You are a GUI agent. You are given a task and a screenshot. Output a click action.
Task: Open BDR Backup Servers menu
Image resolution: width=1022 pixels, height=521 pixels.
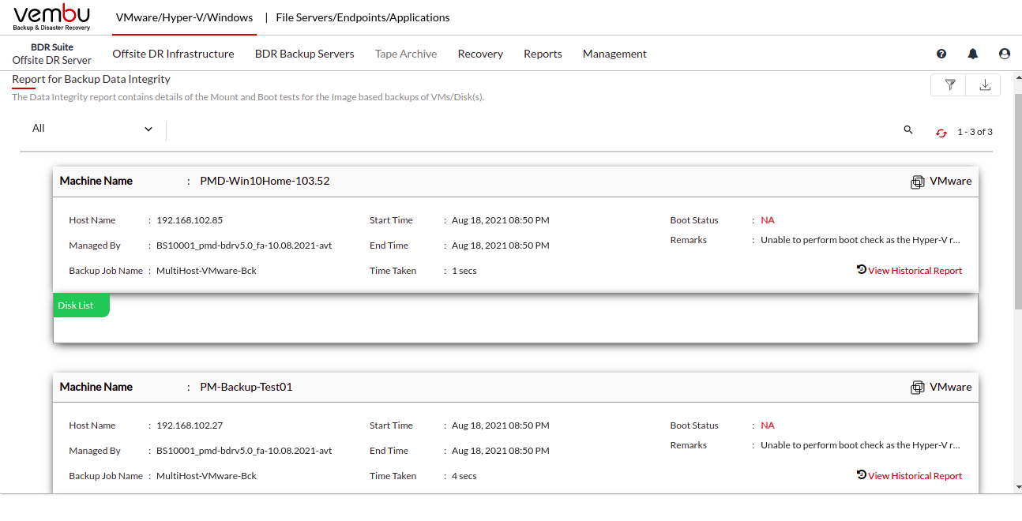305,54
